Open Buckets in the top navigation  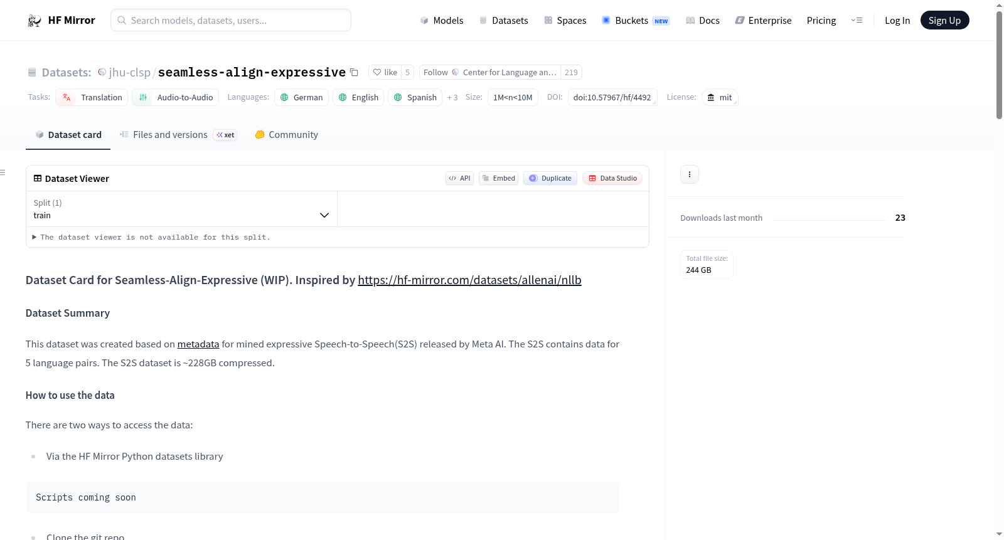pyautogui.click(x=636, y=21)
